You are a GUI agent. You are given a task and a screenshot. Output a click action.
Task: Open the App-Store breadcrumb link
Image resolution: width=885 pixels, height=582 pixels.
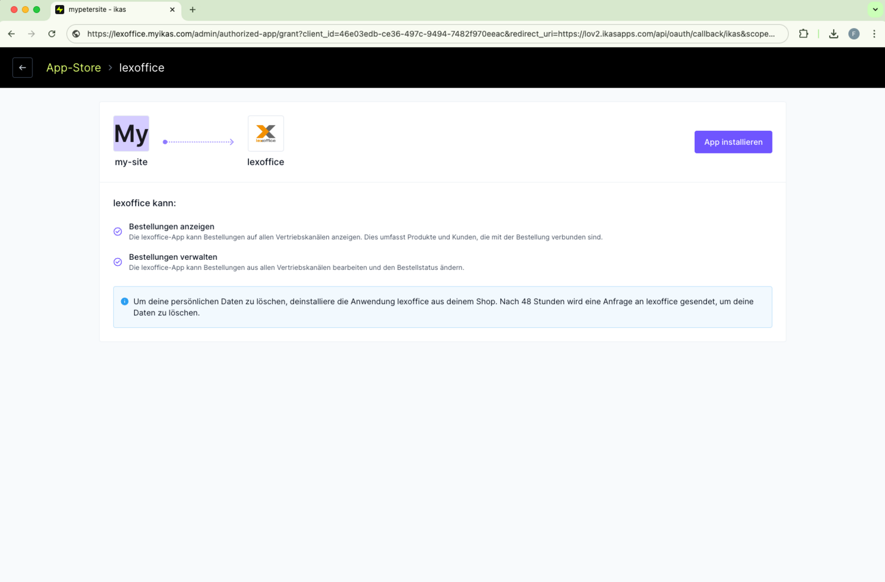coord(73,68)
